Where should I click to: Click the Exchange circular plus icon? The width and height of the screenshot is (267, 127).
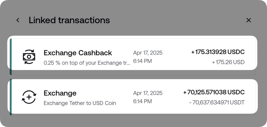pos(29,97)
